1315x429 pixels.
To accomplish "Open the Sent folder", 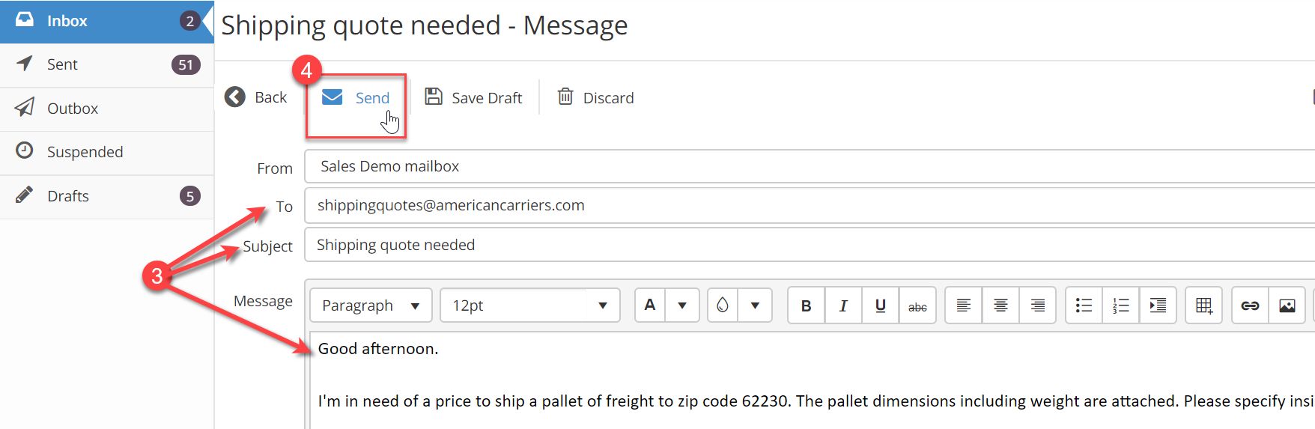I will point(107,65).
